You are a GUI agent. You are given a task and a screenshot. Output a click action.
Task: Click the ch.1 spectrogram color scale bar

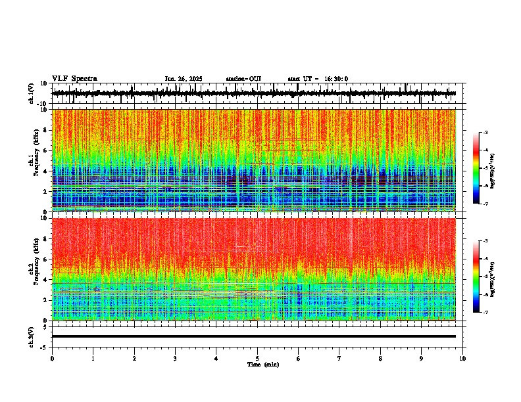476,168
